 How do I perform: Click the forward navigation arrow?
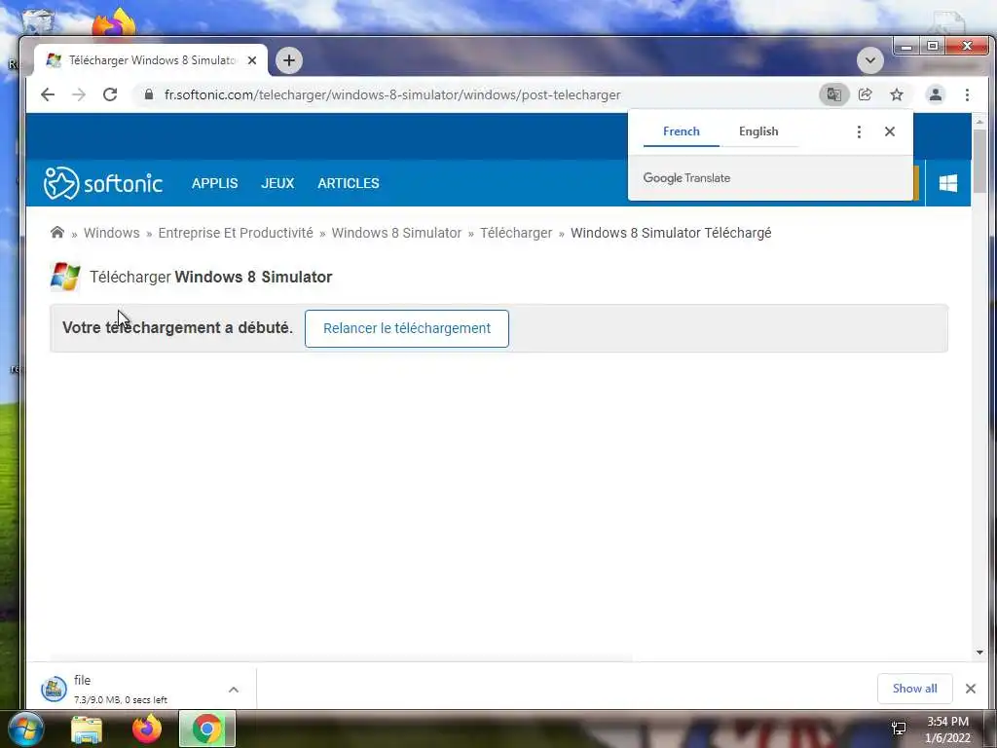tap(79, 94)
